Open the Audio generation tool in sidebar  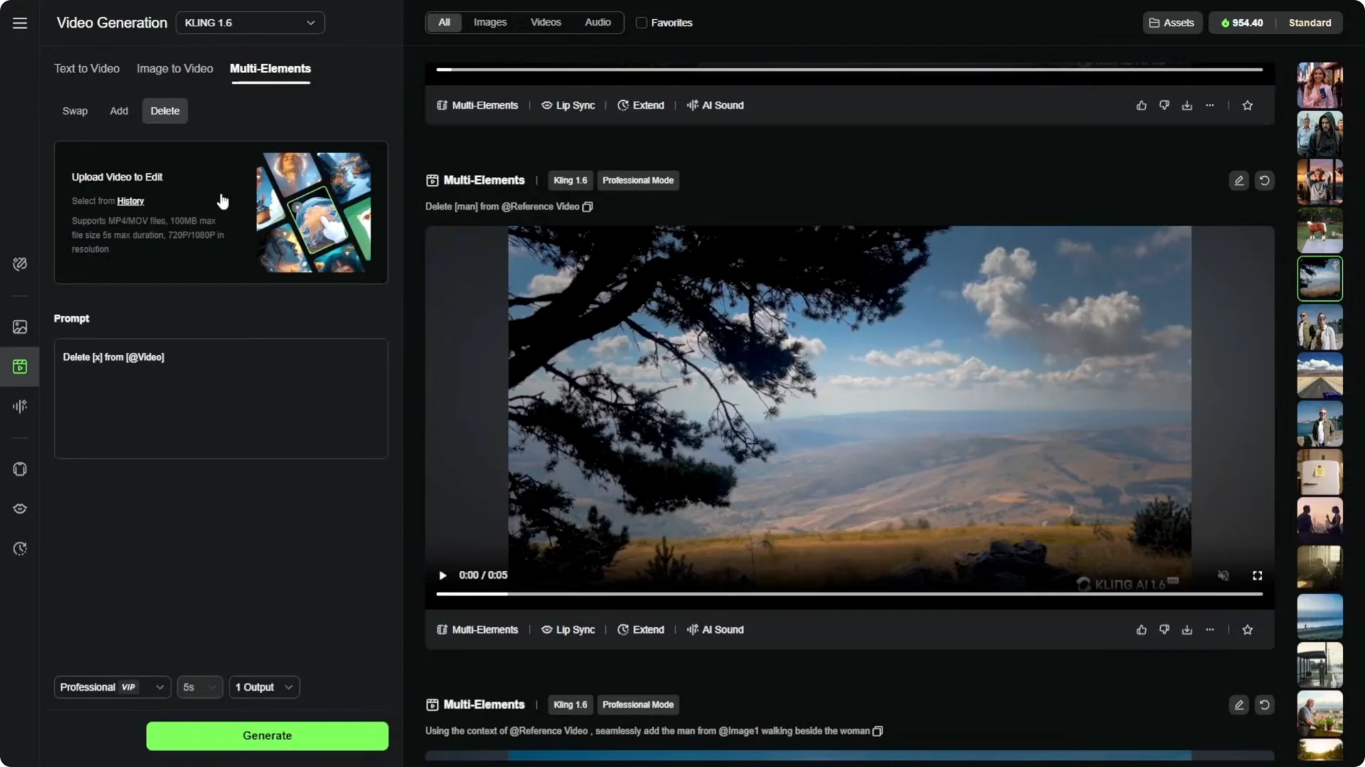coord(19,406)
